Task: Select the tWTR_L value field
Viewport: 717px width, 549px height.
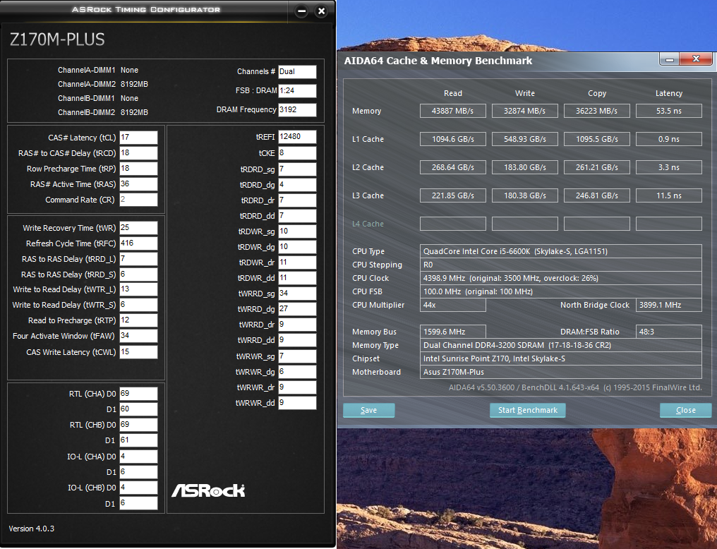Action: click(138, 289)
